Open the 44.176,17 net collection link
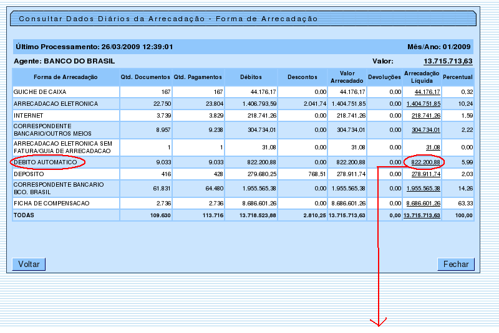This screenshot has width=499, height=333. pyautogui.click(x=427, y=92)
